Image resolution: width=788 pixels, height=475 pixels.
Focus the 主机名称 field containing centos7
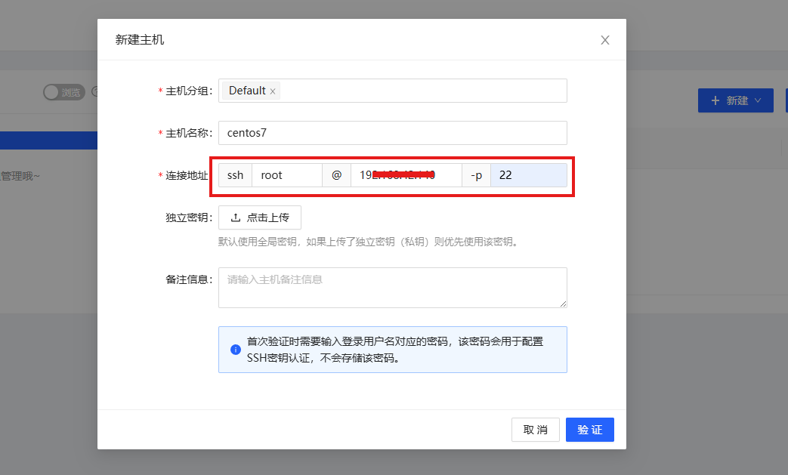coord(393,133)
